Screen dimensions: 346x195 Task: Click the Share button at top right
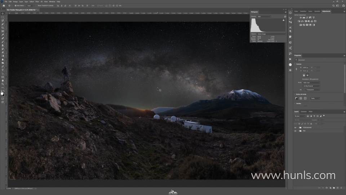343,5
